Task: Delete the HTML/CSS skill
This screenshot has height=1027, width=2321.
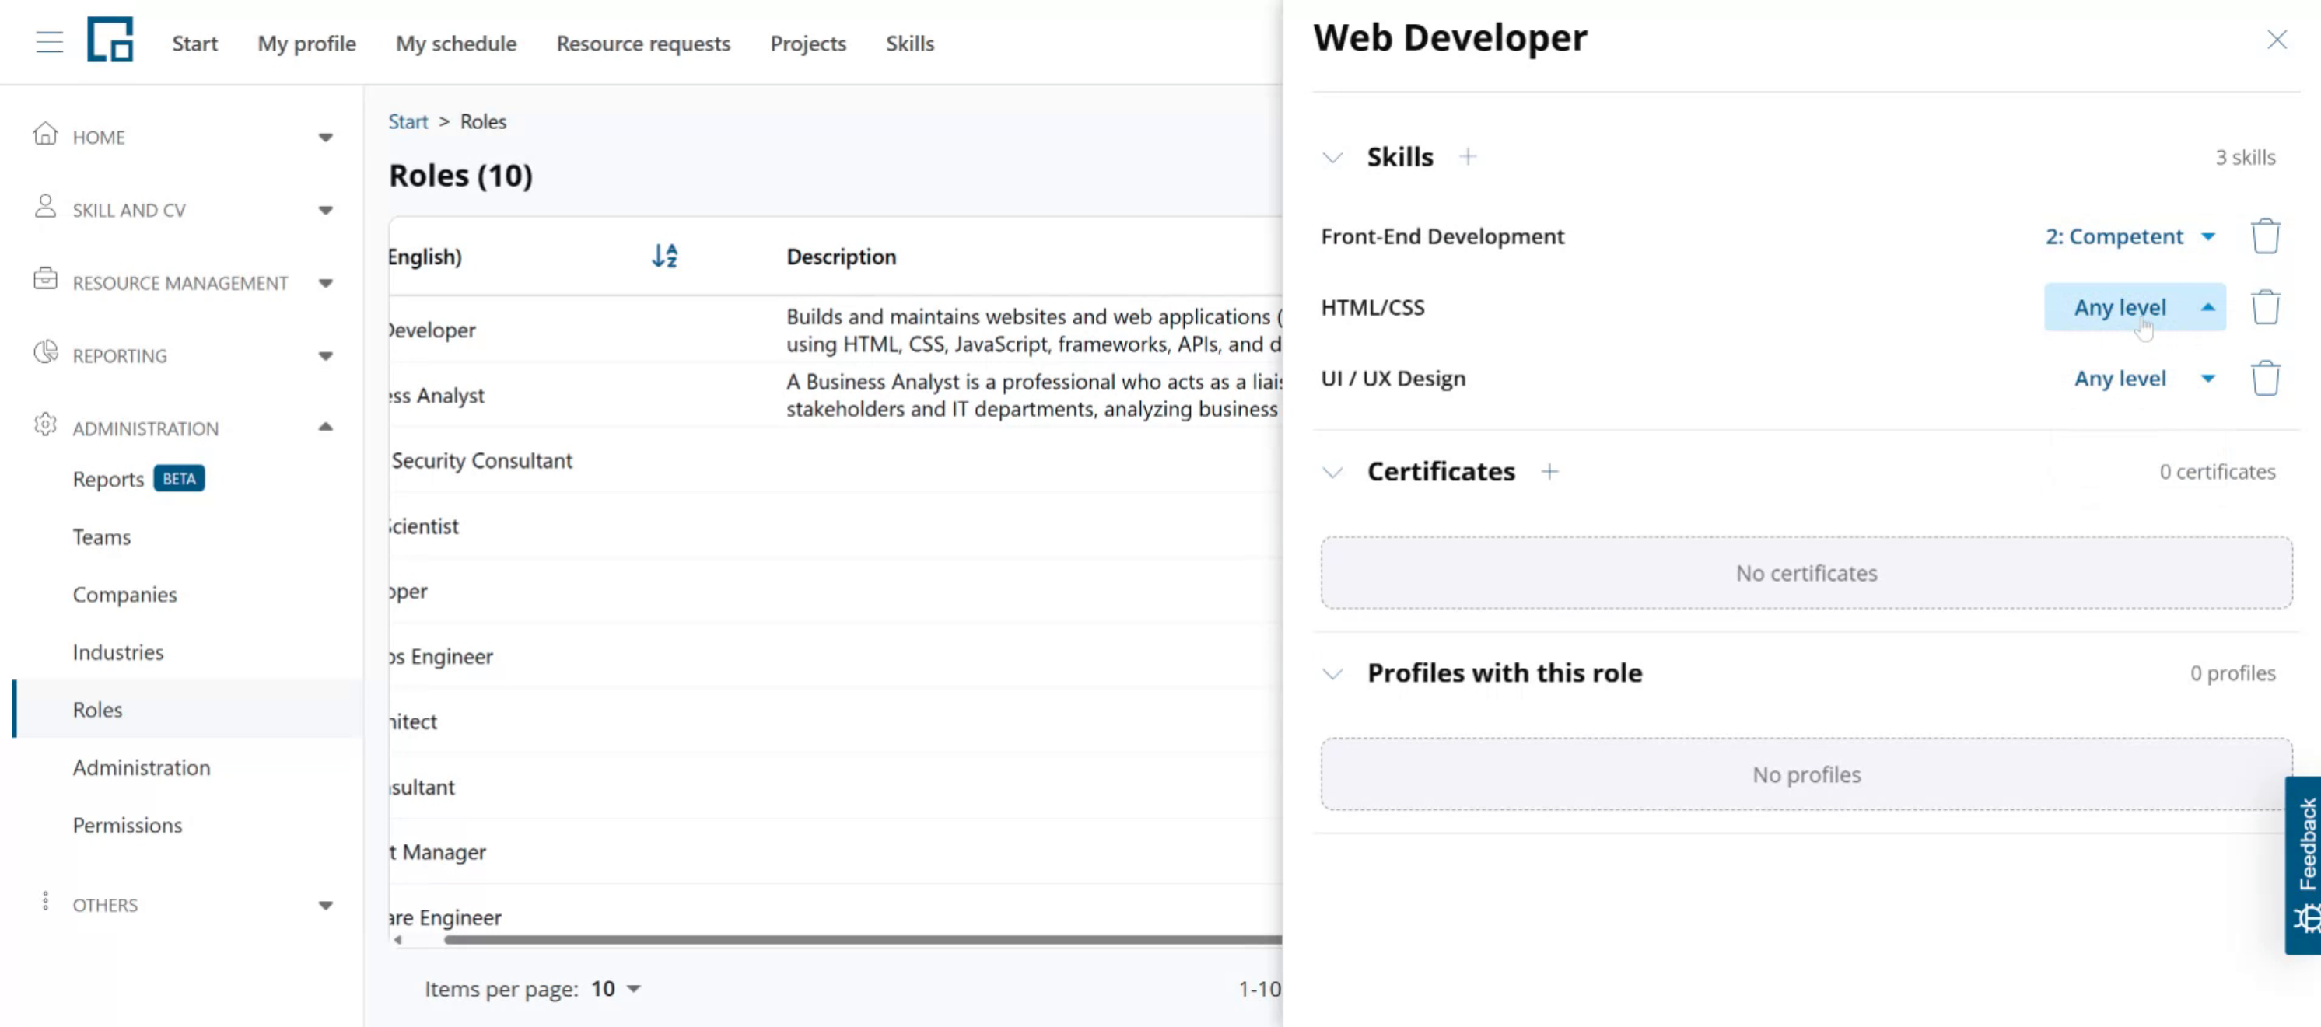Action: pyautogui.click(x=2265, y=307)
